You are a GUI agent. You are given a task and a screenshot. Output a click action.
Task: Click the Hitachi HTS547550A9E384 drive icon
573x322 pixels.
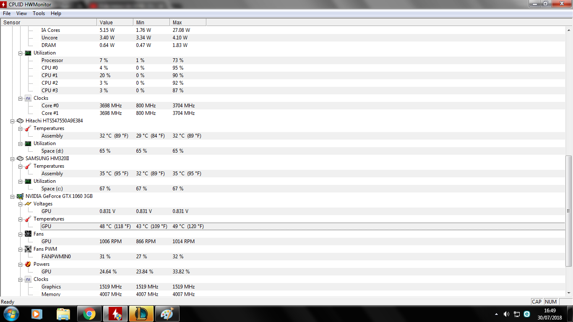20,121
